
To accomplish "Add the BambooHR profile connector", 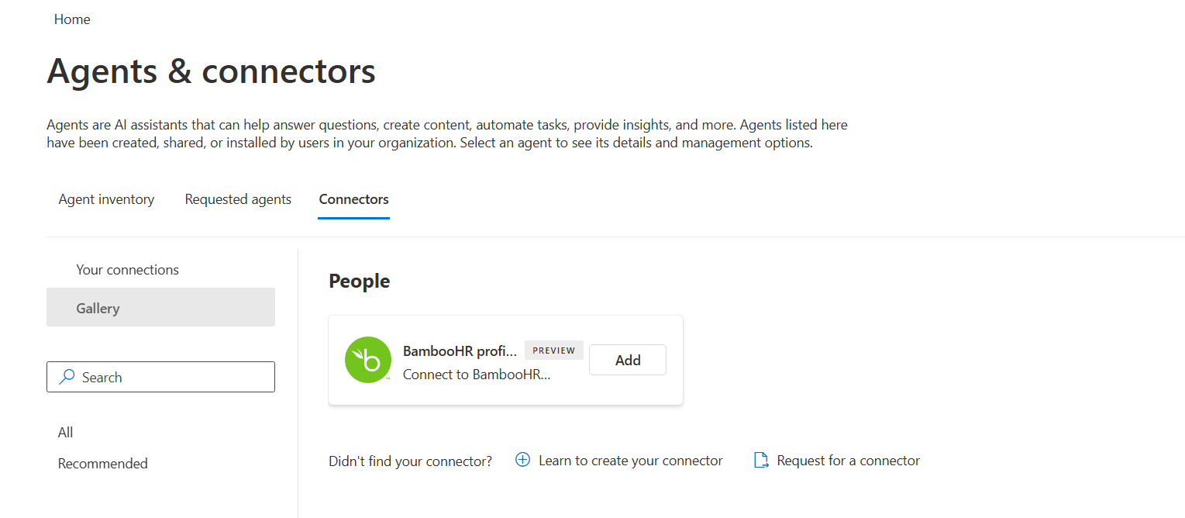I will pos(628,360).
